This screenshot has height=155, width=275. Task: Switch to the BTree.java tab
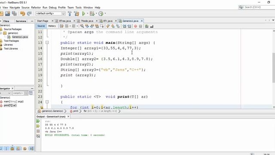click(65, 21)
